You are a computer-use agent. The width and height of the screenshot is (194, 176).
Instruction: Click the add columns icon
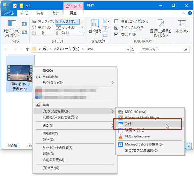[106, 28]
